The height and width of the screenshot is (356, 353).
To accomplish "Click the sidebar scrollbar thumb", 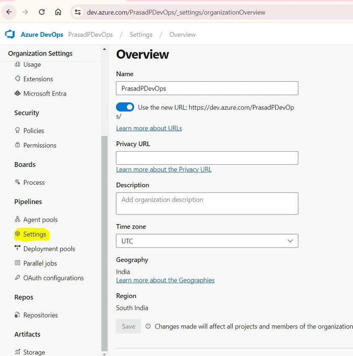I will point(104,243).
